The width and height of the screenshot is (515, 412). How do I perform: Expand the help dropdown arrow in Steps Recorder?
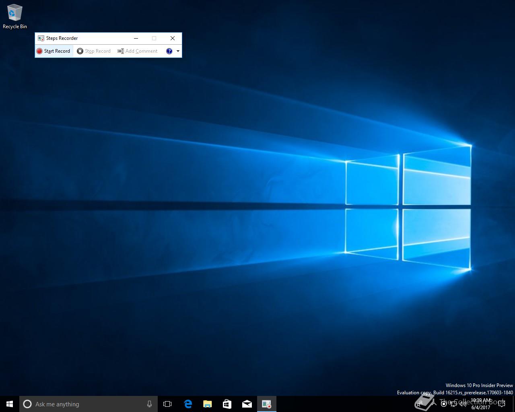click(178, 51)
